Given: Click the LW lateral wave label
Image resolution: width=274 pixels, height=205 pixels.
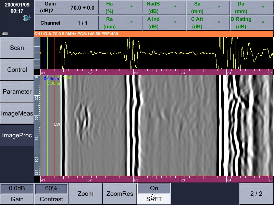Looking at the screenshot, I should point(57,124).
